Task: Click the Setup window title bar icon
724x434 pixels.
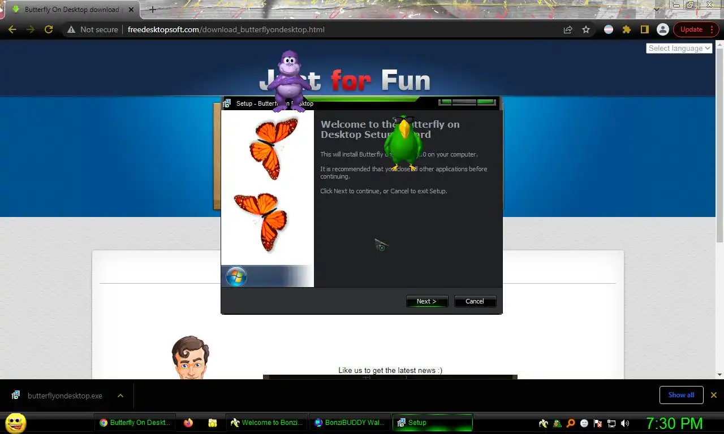Action: pyautogui.click(x=227, y=103)
